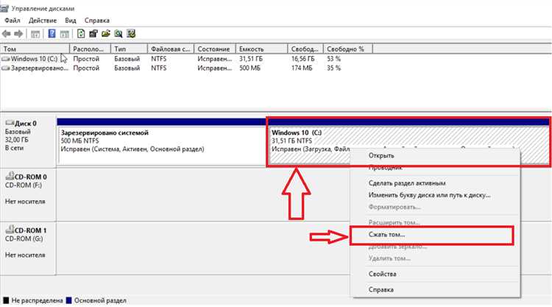The width and height of the screenshot is (552, 307).
Task: Click the Disk Management app icon in title bar
Action: (4, 8)
